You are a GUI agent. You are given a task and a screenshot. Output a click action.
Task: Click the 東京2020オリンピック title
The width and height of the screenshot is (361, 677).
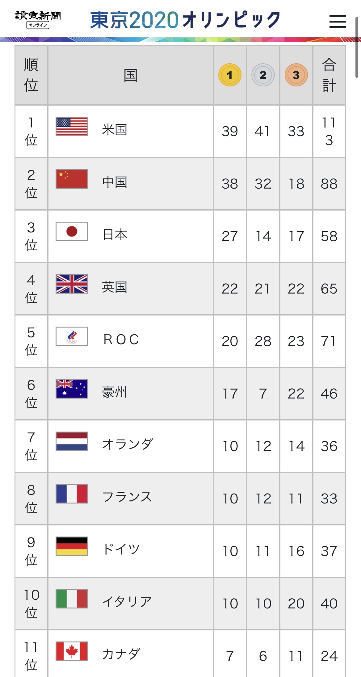tap(185, 20)
